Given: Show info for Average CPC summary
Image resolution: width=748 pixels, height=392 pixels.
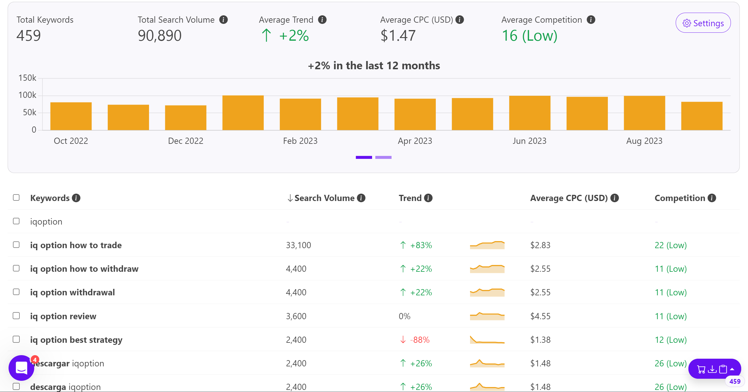Looking at the screenshot, I should point(459,20).
